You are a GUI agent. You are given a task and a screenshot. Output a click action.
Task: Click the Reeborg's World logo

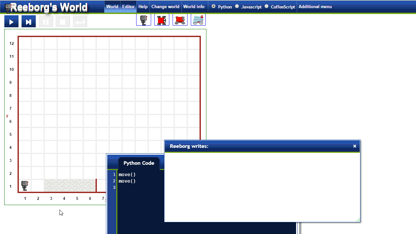[x=46, y=7]
